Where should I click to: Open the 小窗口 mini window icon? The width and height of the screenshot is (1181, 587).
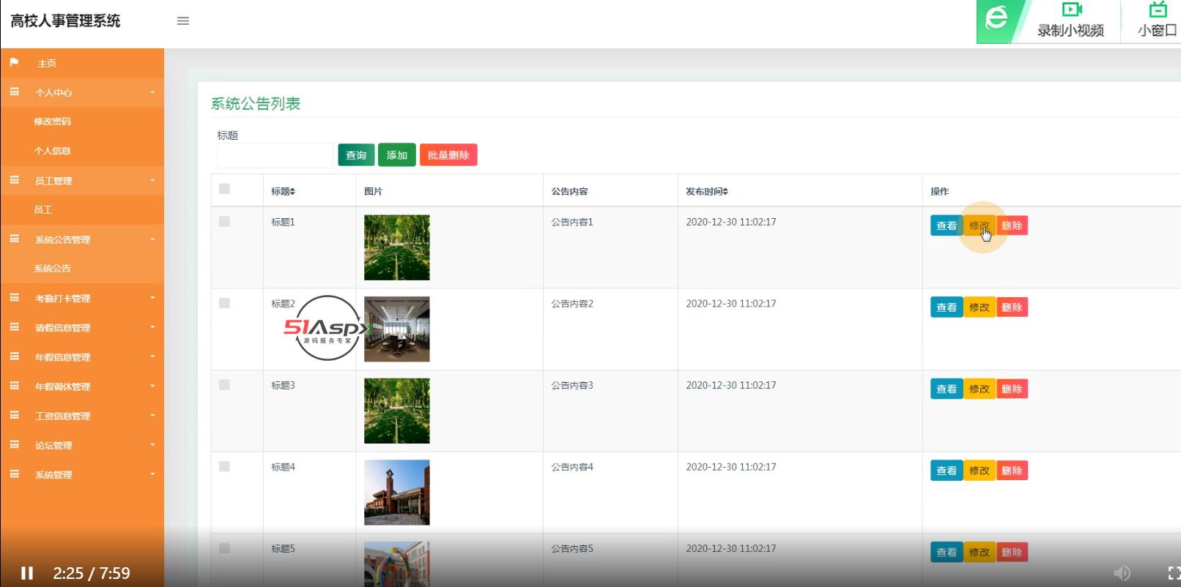click(x=1158, y=10)
